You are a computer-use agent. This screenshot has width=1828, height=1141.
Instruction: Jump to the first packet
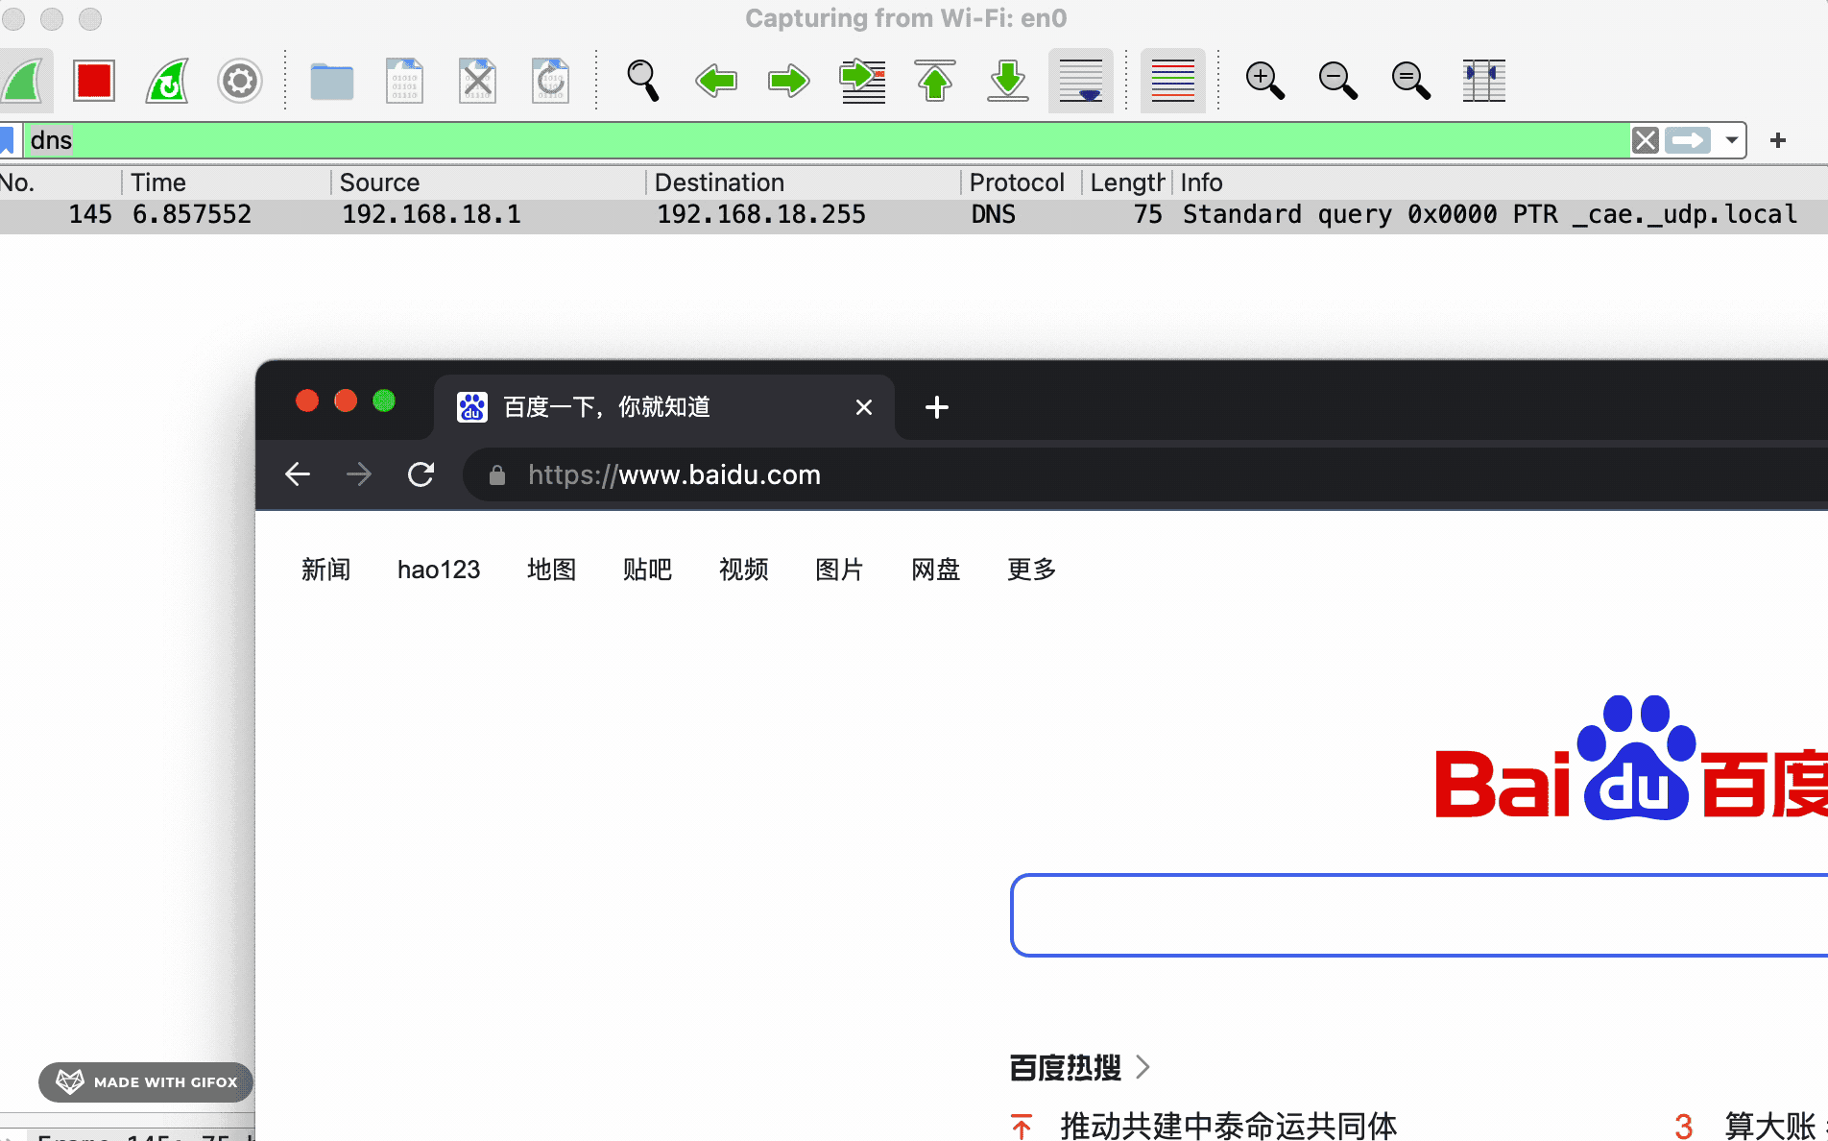(935, 81)
